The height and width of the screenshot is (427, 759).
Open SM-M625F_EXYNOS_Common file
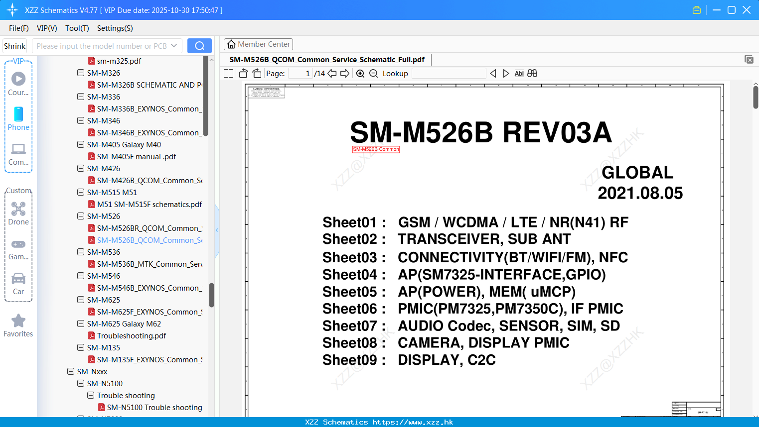coord(150,312)
